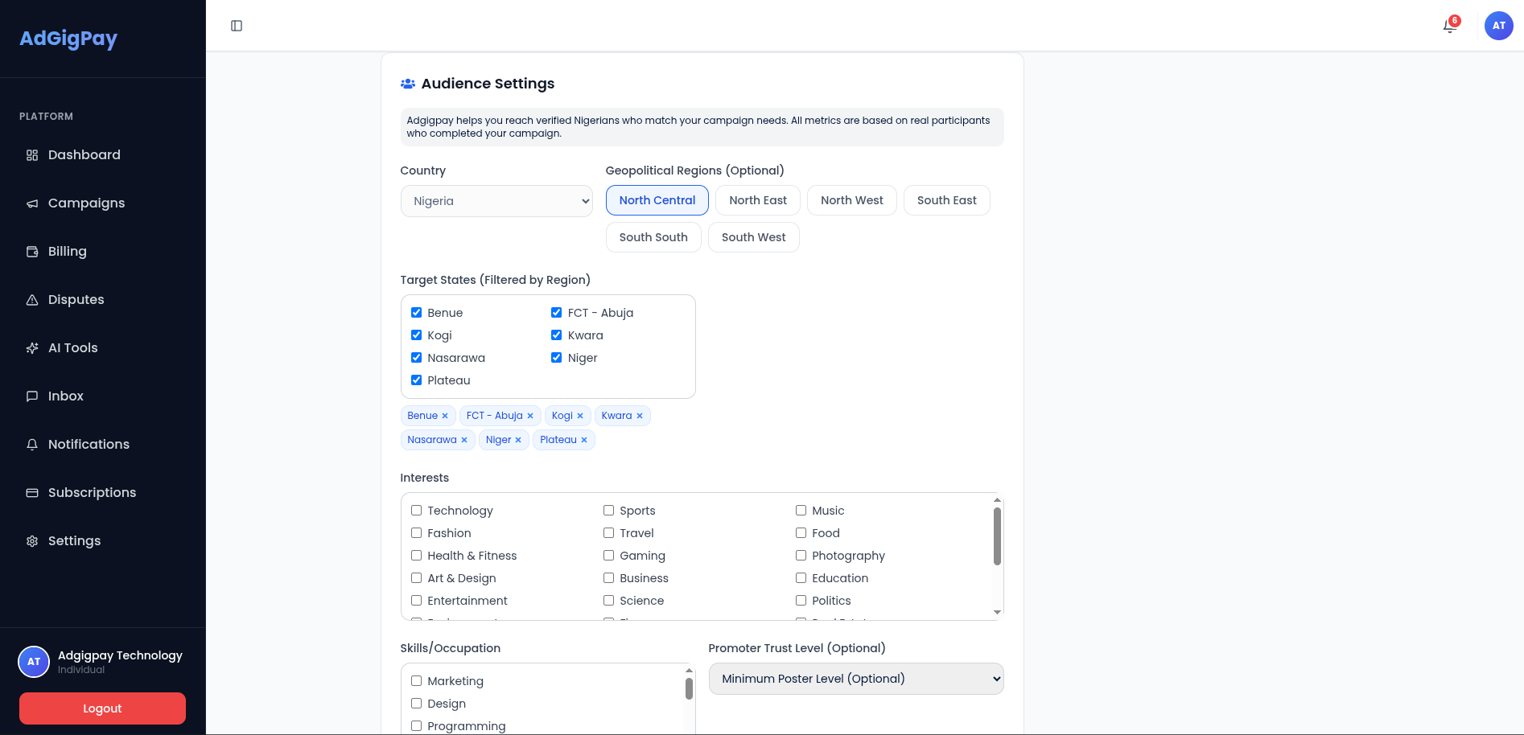
Task: Uncheck the Kwara state checkbox
Action: point(556,335)
